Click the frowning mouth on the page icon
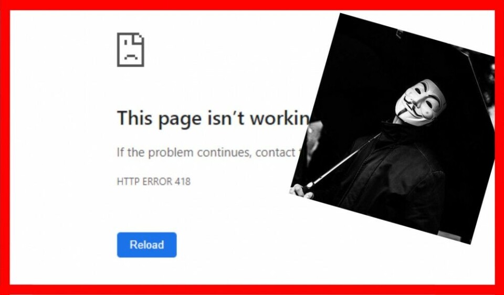The width and height of the screenshot is (504, 295). pyautogui.click(x=131, y=57)
